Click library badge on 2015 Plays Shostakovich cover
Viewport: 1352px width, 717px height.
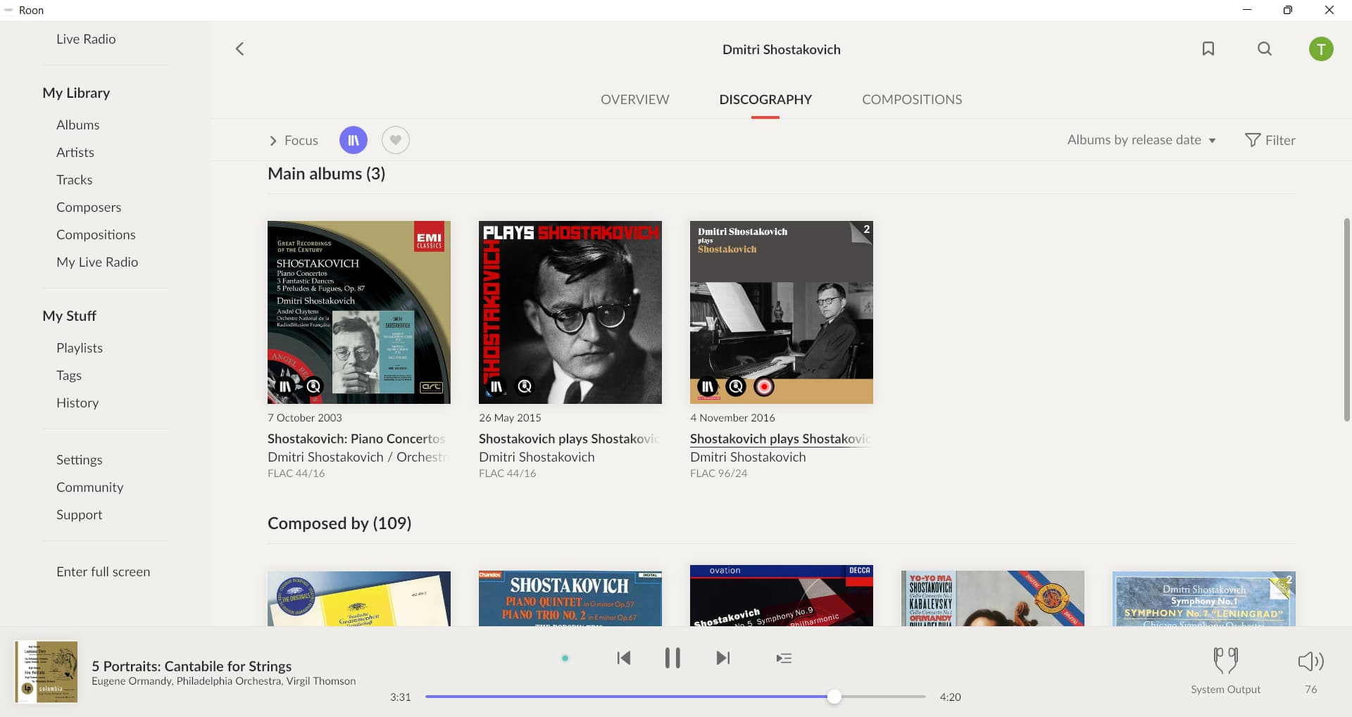[496, 386]
